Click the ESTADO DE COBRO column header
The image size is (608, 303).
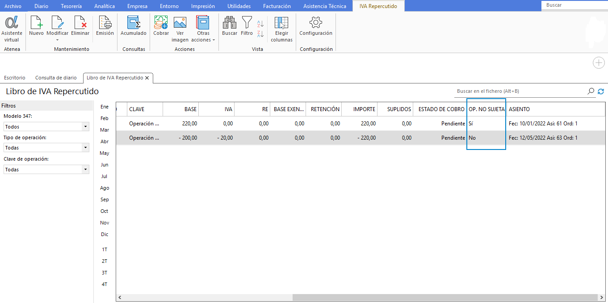(x=440, y=109)
